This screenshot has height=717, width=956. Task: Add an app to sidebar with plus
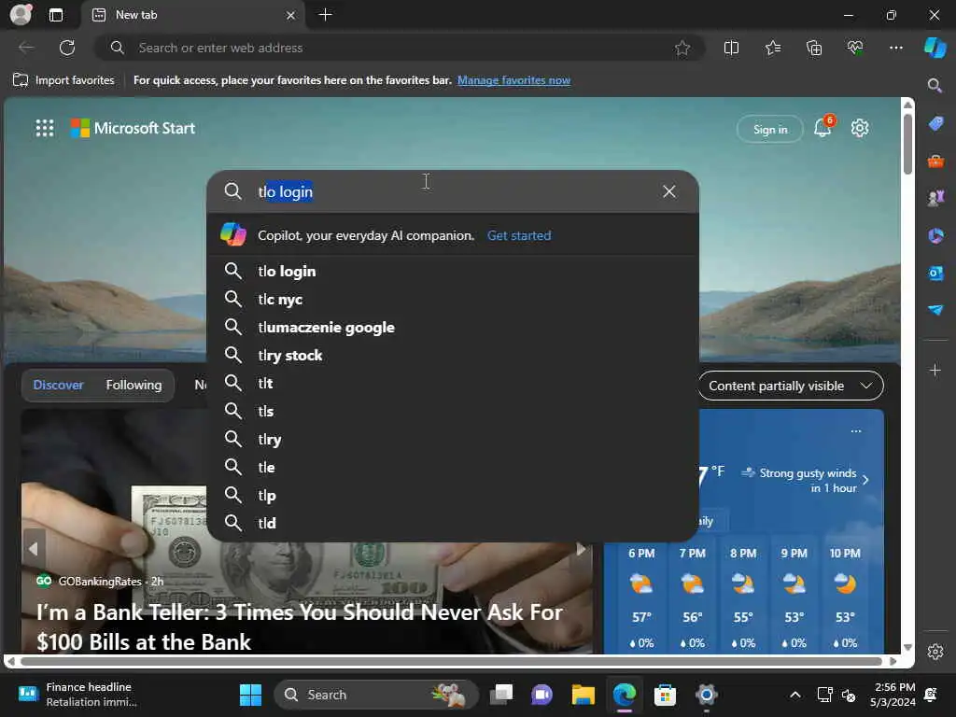pyautogui.click(x=935, y=370)
